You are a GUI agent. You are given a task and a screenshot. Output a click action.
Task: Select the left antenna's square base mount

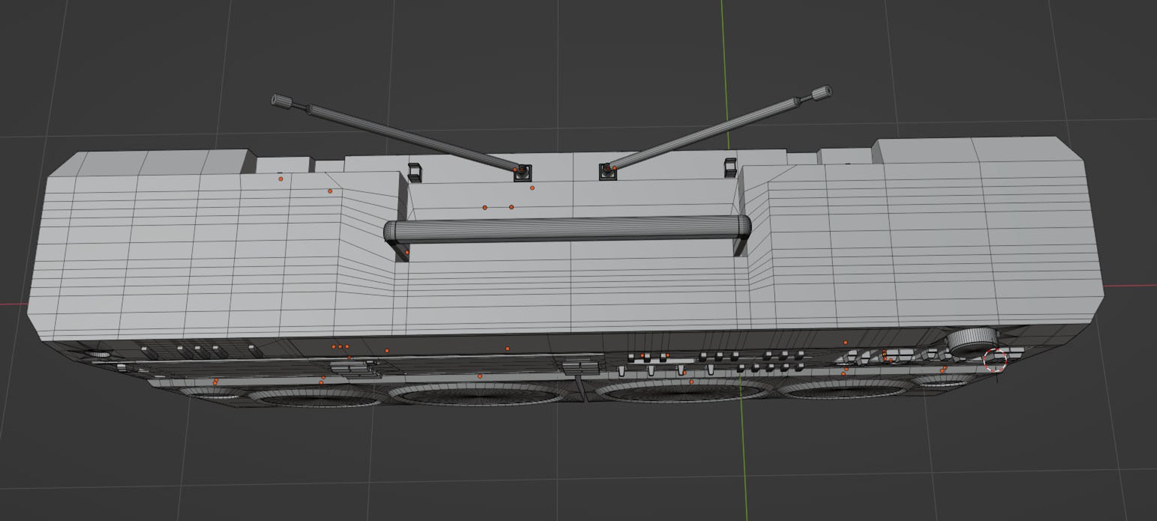(x=522, y=172)
